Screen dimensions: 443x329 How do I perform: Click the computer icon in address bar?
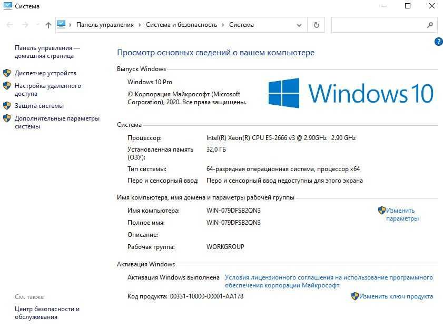tap(61, 25)
